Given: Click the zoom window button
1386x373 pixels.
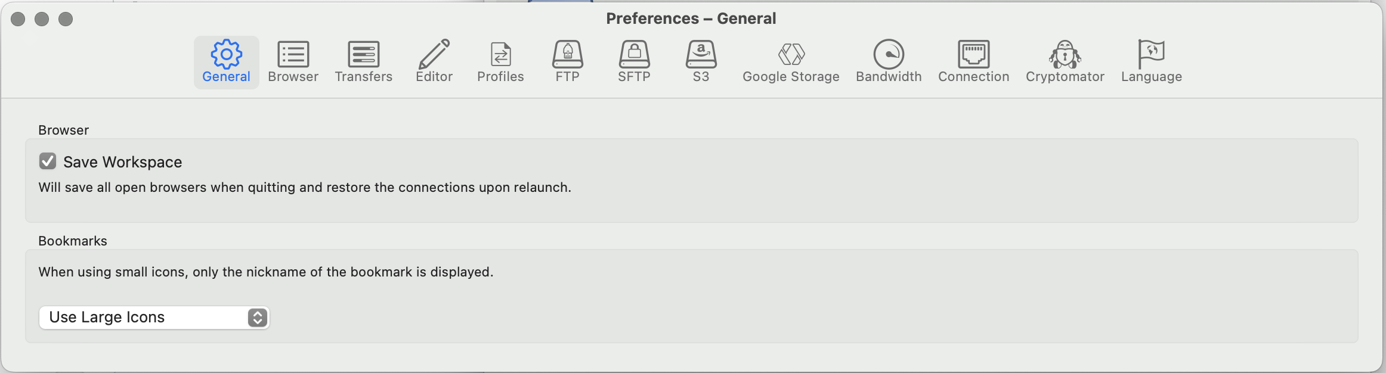Looking at the screenshot, I should click(x=66, y=19).
